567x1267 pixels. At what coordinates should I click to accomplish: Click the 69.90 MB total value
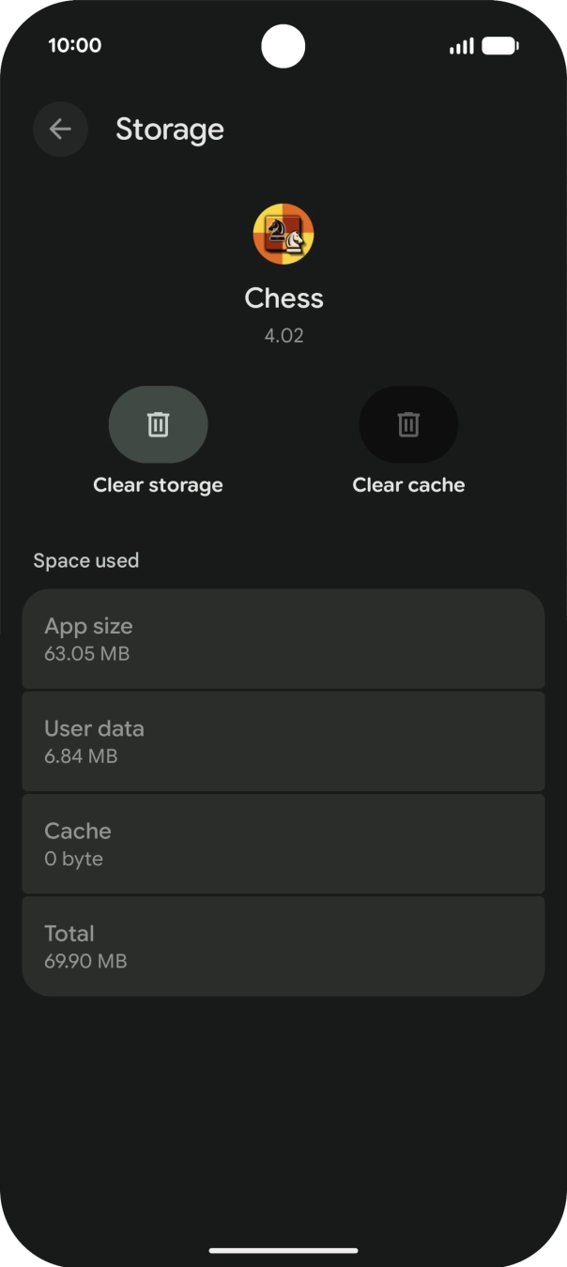[85, 962]
